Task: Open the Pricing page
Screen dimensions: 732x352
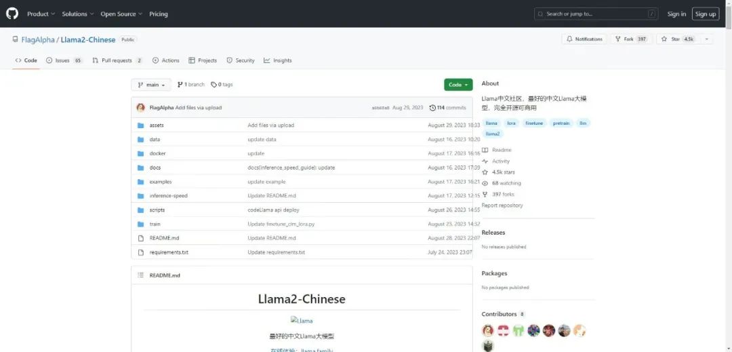Action: pyautogui.click(x=158, y=14)
